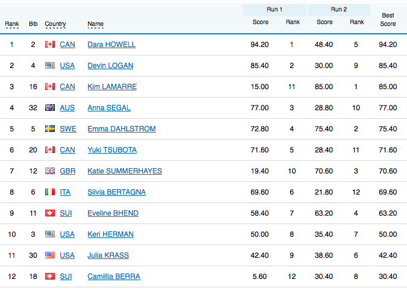Click Canada flag icon beside Kim Lamarre

click(x=50, y=87)
